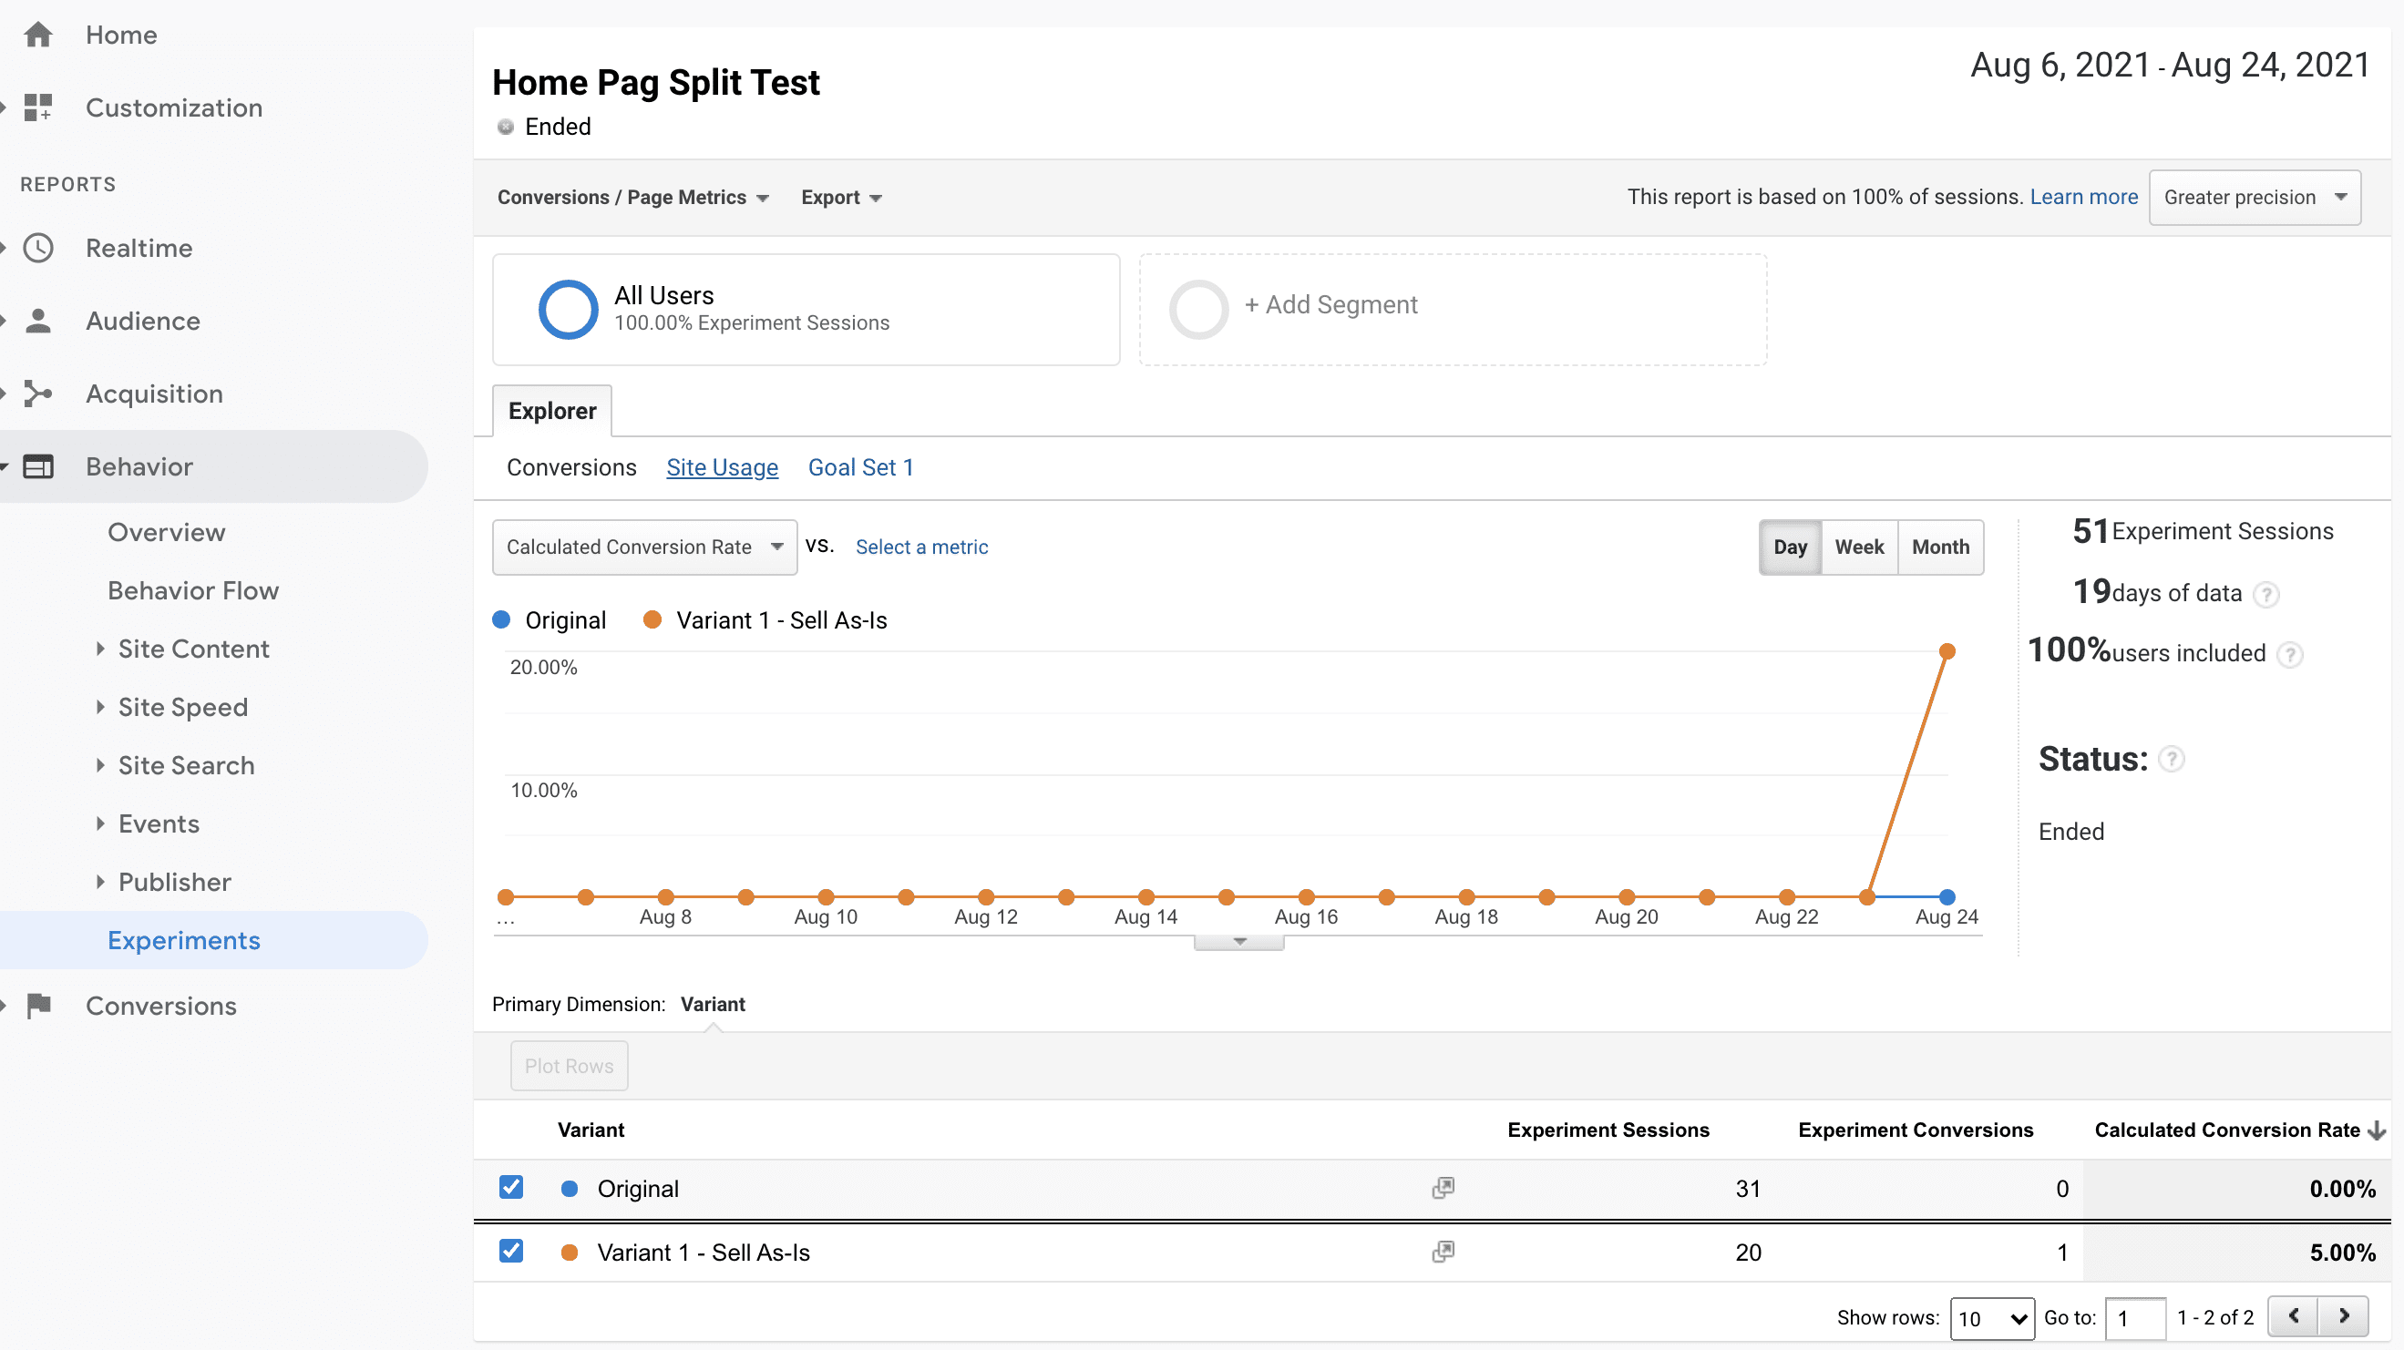Click the Home house icon

point(38,35)
